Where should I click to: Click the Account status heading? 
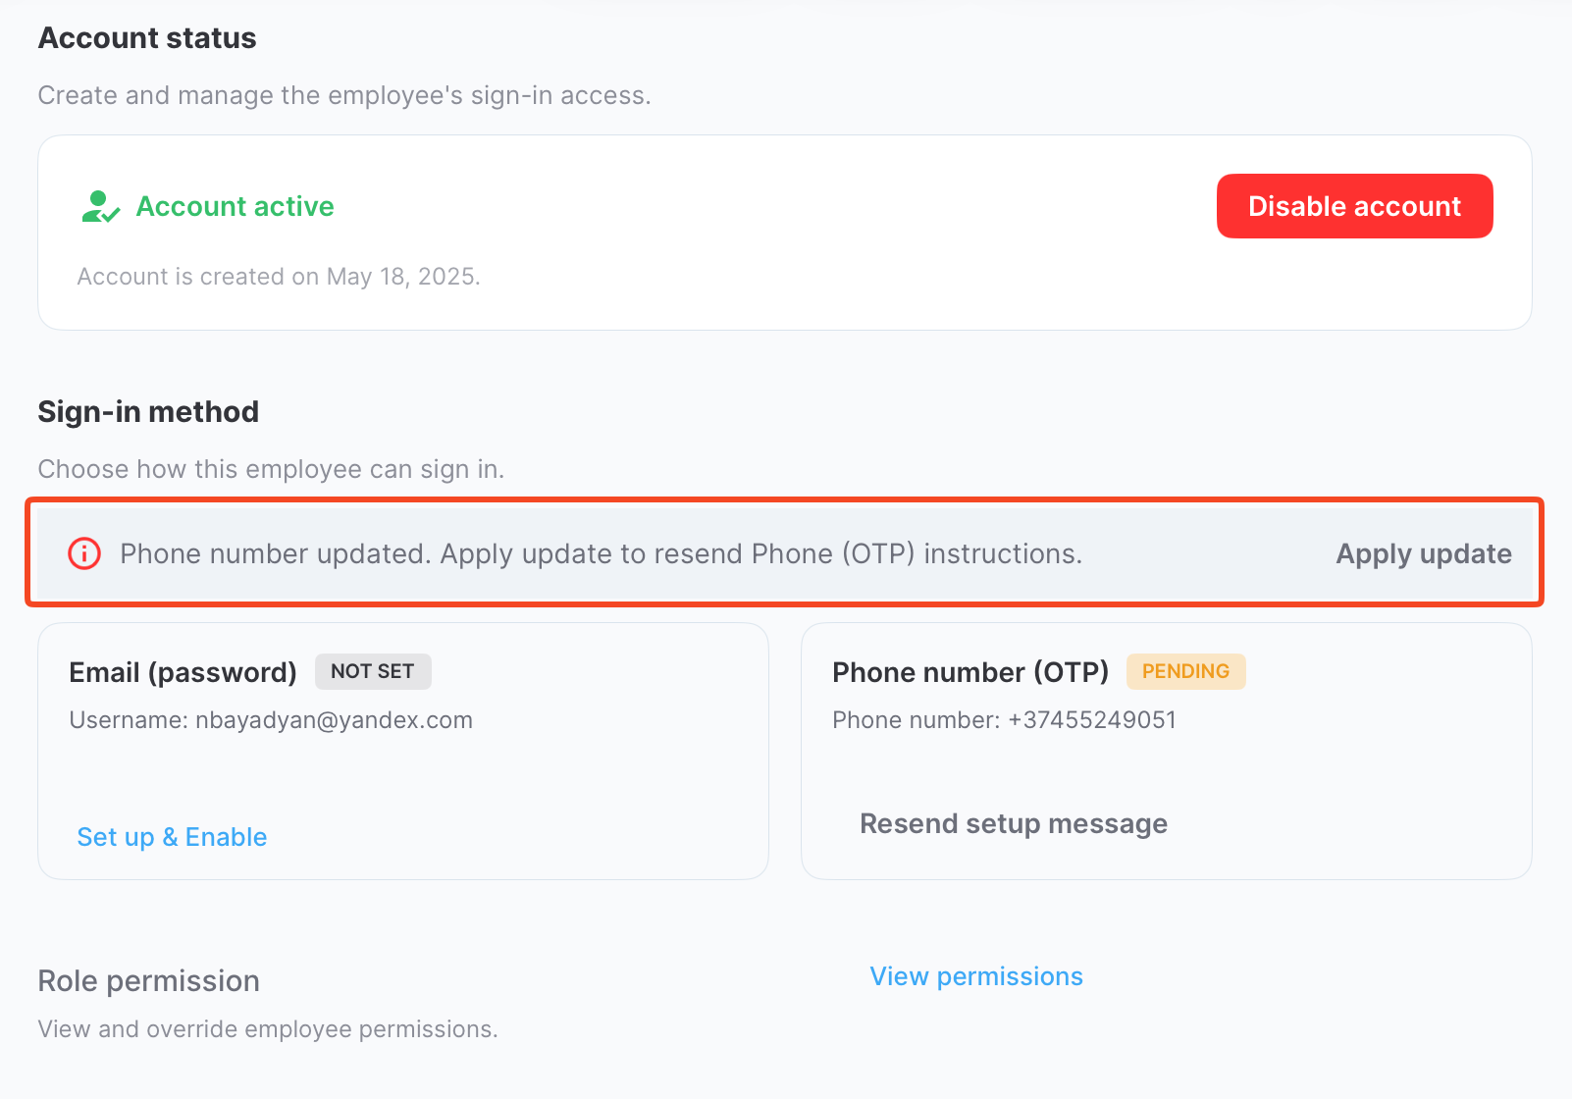[x=147, y=38]
